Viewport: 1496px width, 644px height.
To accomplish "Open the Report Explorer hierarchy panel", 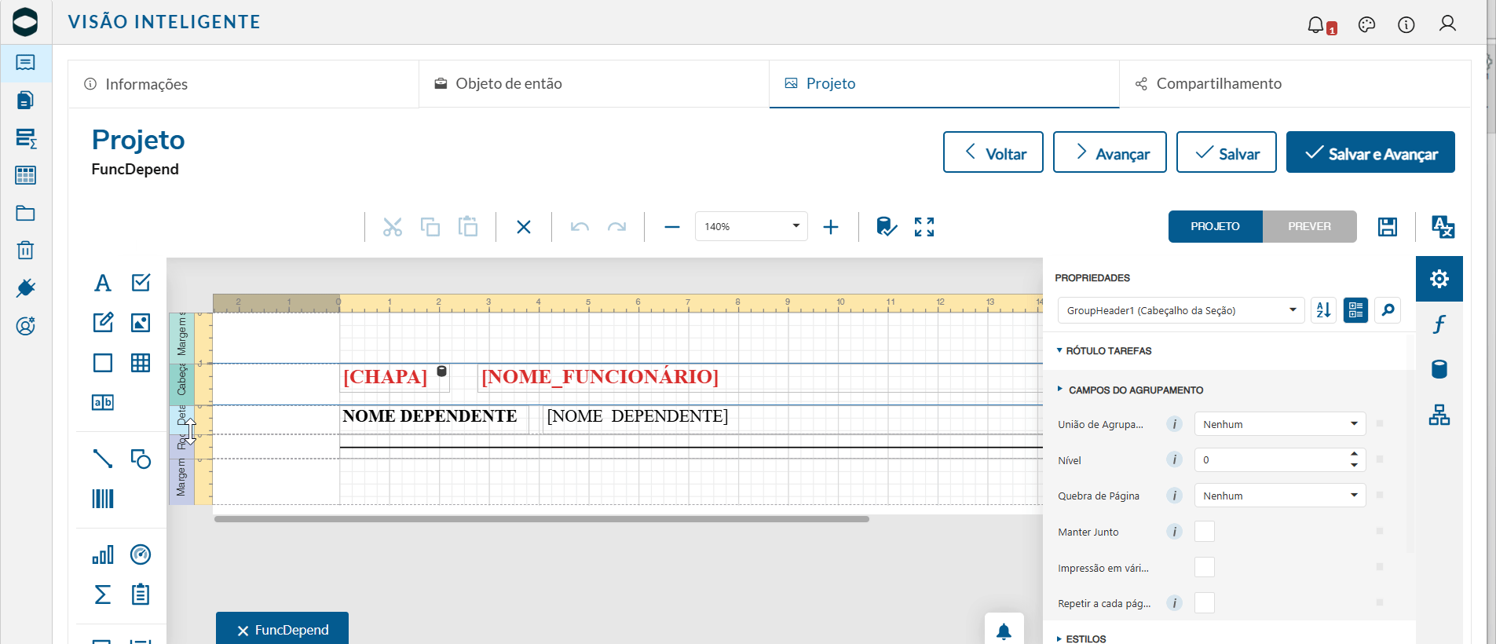I will click(x=1439, y=415).
